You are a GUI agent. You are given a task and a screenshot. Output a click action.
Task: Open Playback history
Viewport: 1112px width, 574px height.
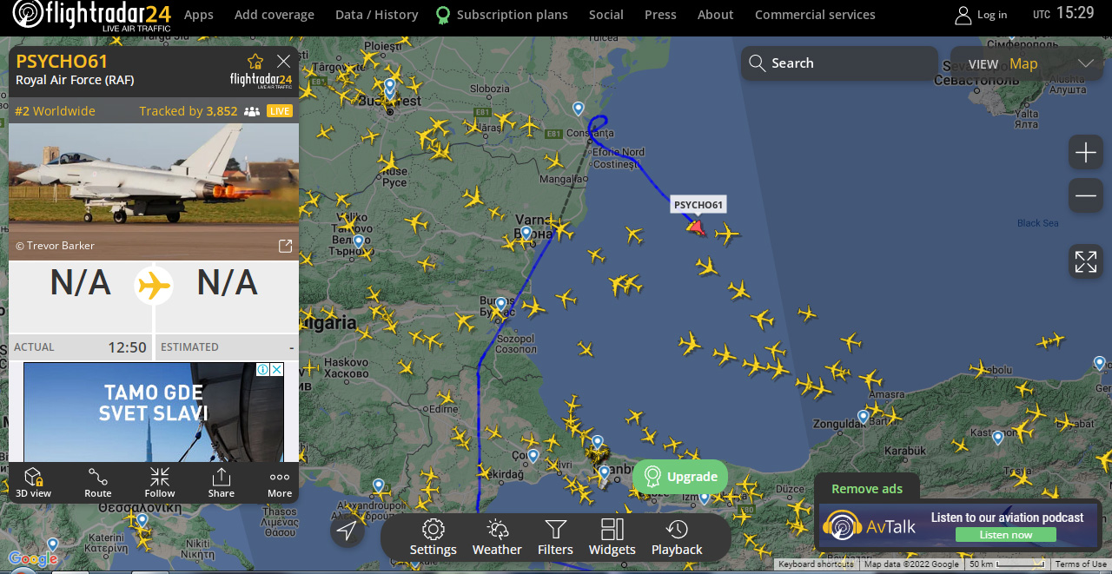point(677,538)
